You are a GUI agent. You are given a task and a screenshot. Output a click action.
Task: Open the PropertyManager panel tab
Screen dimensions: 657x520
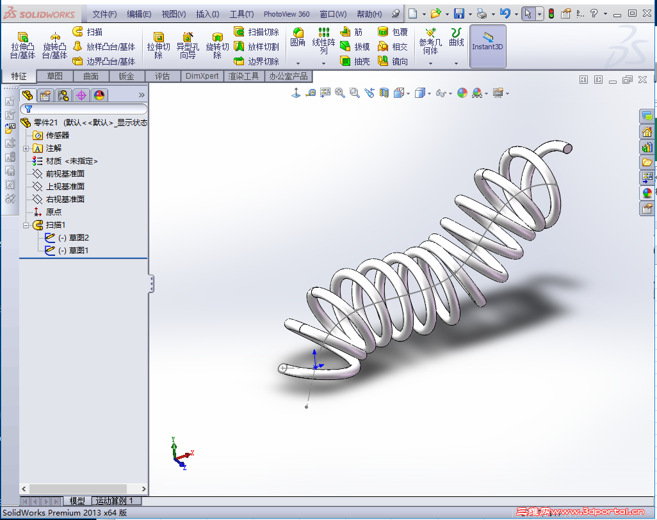[45, 95]
